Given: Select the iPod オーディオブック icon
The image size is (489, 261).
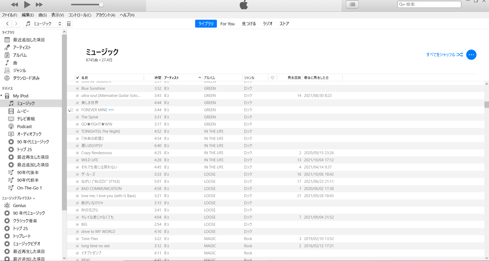Looking at the screenshot, I should [11, 134].
